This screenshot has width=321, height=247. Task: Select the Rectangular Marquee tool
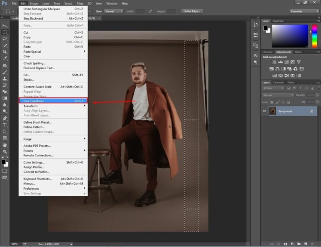(5, 32)
